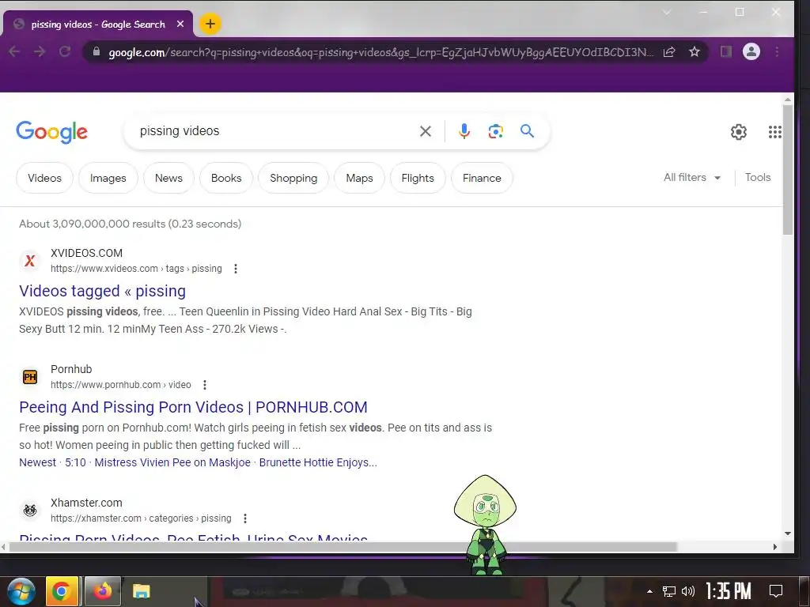Image resolution: width=810 pixels, height=607 pixels.
Task: Open the Google apps grid
Action: [774, 132]
